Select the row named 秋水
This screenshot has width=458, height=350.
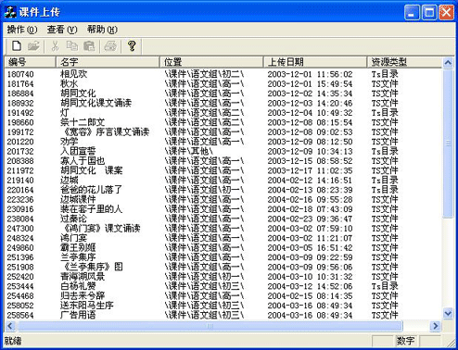click(x=223, y=83)
